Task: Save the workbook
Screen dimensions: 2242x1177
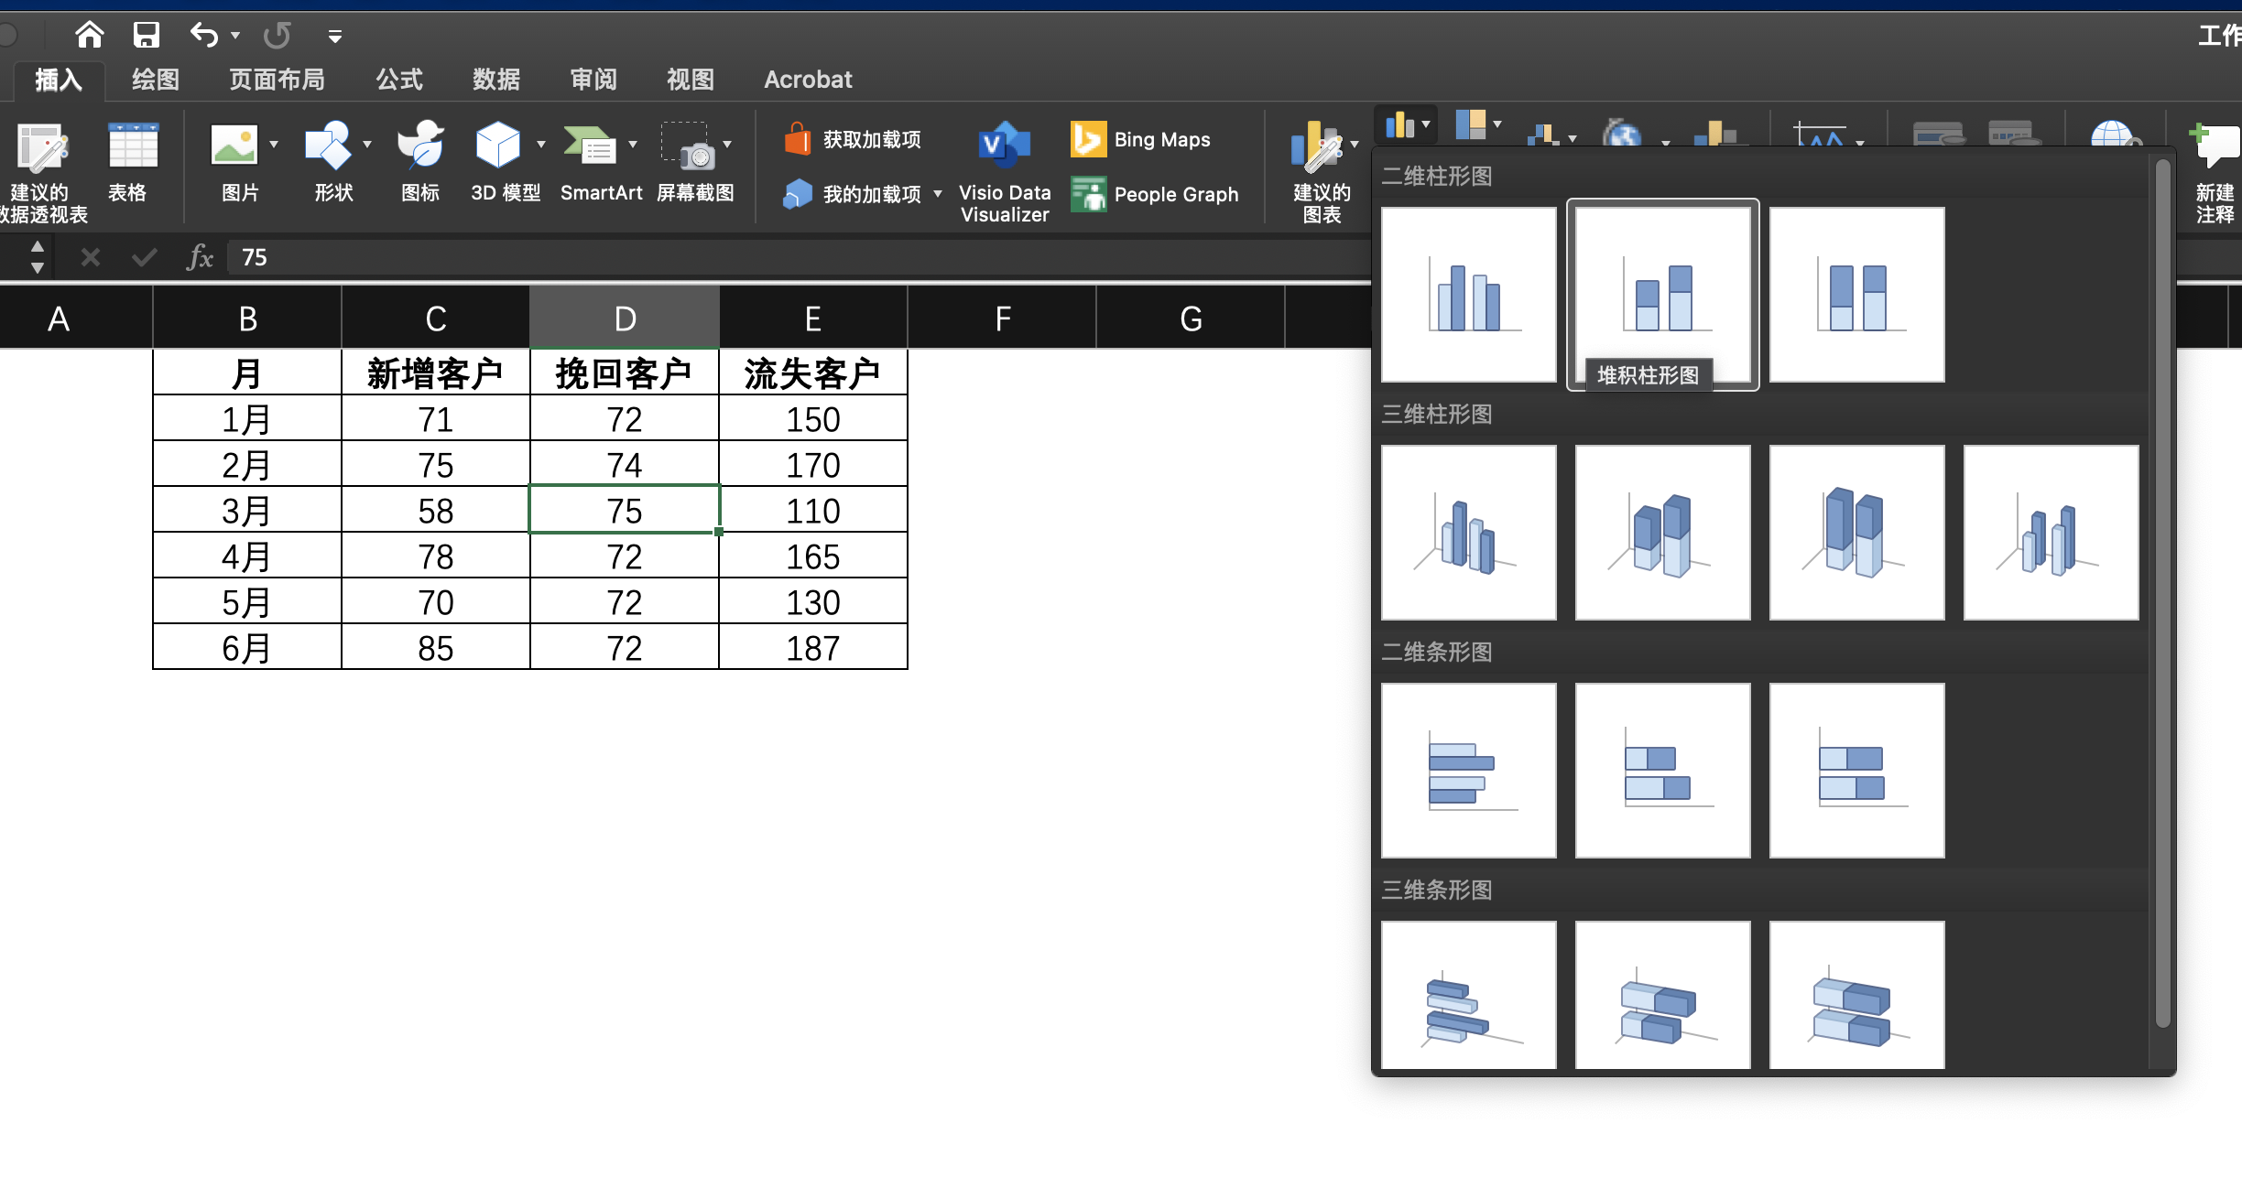Action: 146,35
